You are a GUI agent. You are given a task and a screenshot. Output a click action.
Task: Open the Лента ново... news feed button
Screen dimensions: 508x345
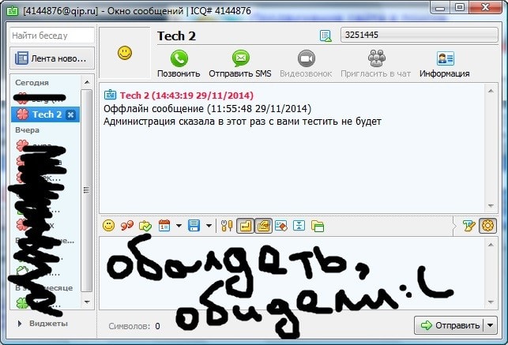52,58
